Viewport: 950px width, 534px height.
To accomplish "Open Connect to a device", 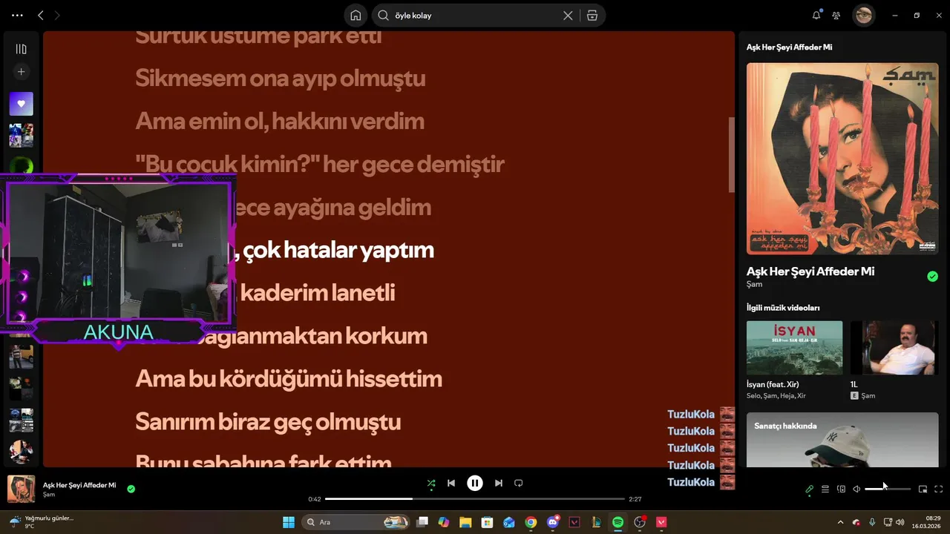I will [841, 489].
